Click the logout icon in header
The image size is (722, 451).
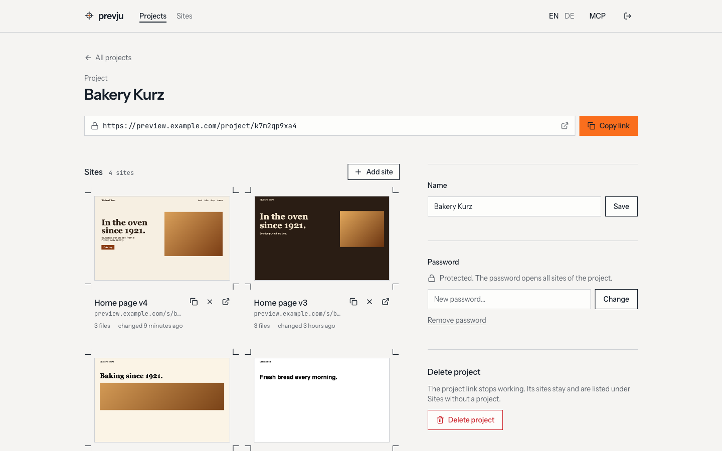click(628, 16)
